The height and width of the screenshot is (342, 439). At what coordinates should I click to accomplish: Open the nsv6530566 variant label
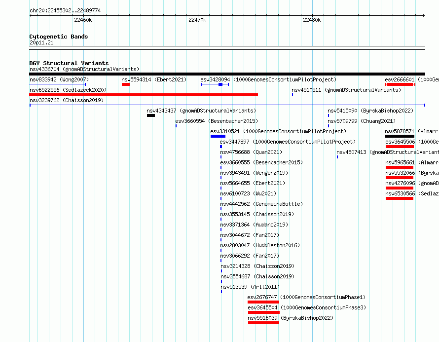412,193
